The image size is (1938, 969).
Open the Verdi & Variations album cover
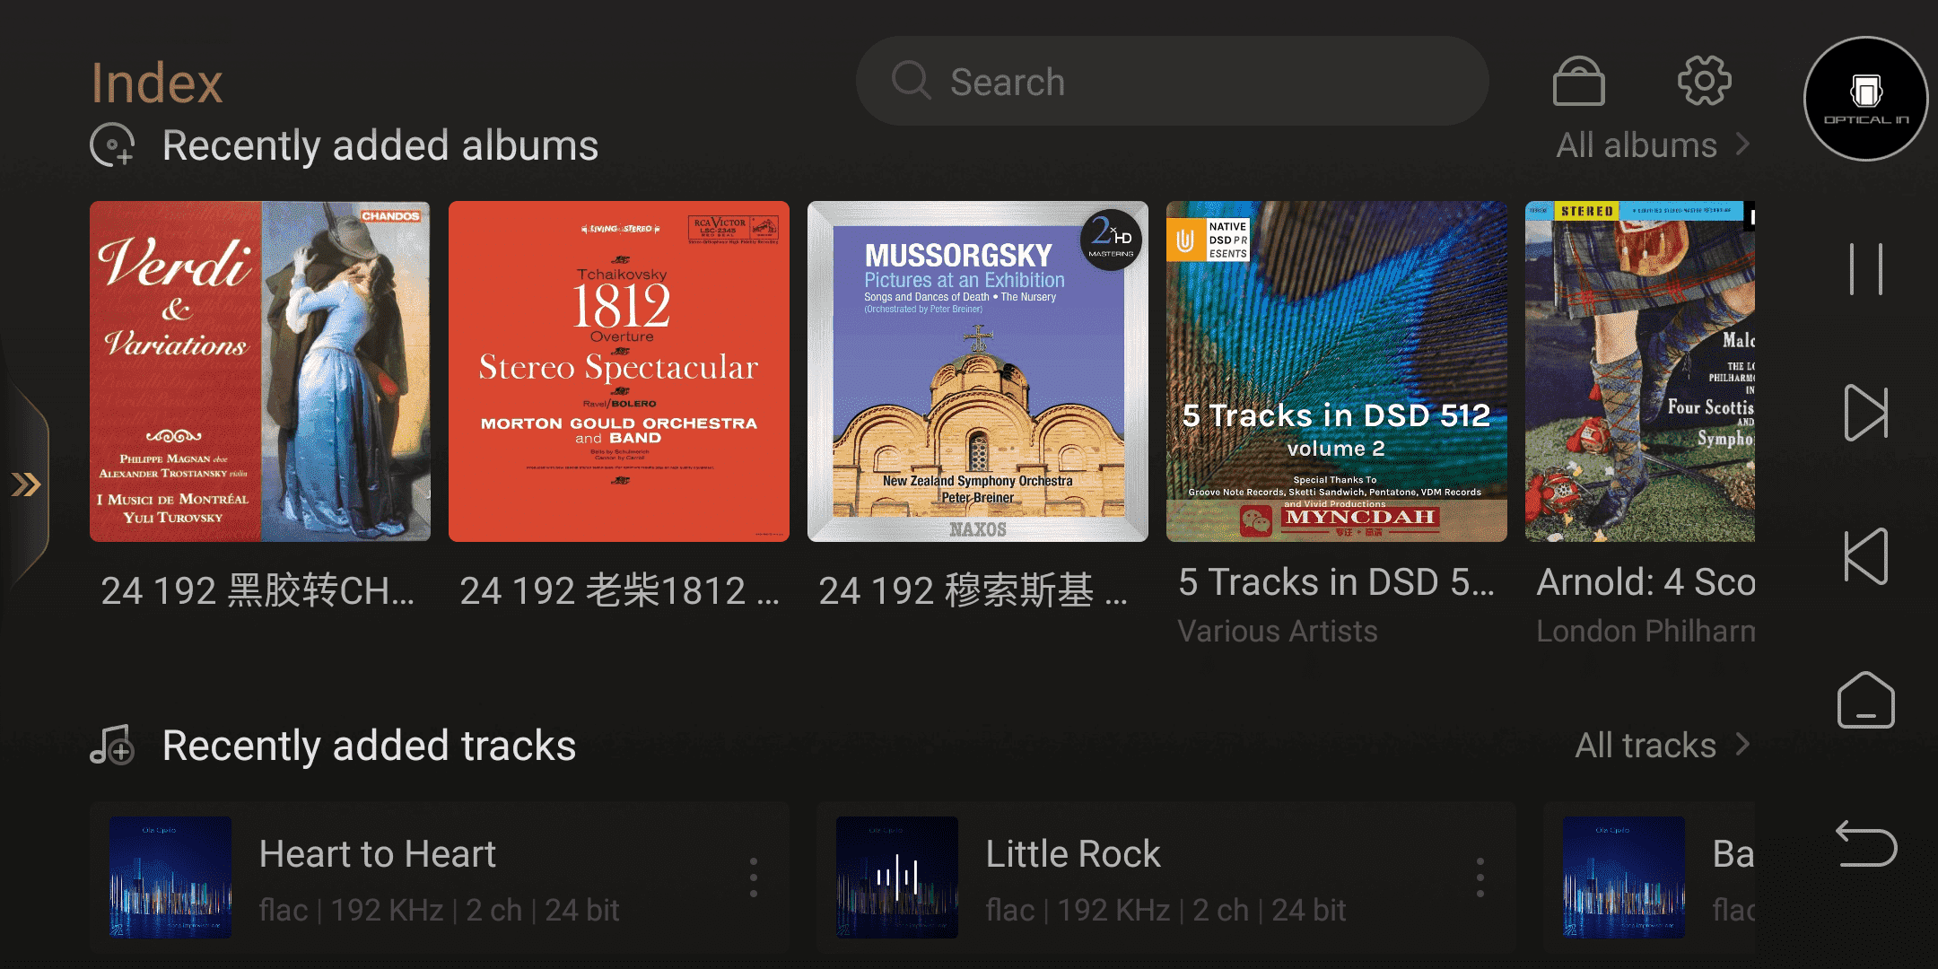[x=260, y=371]
